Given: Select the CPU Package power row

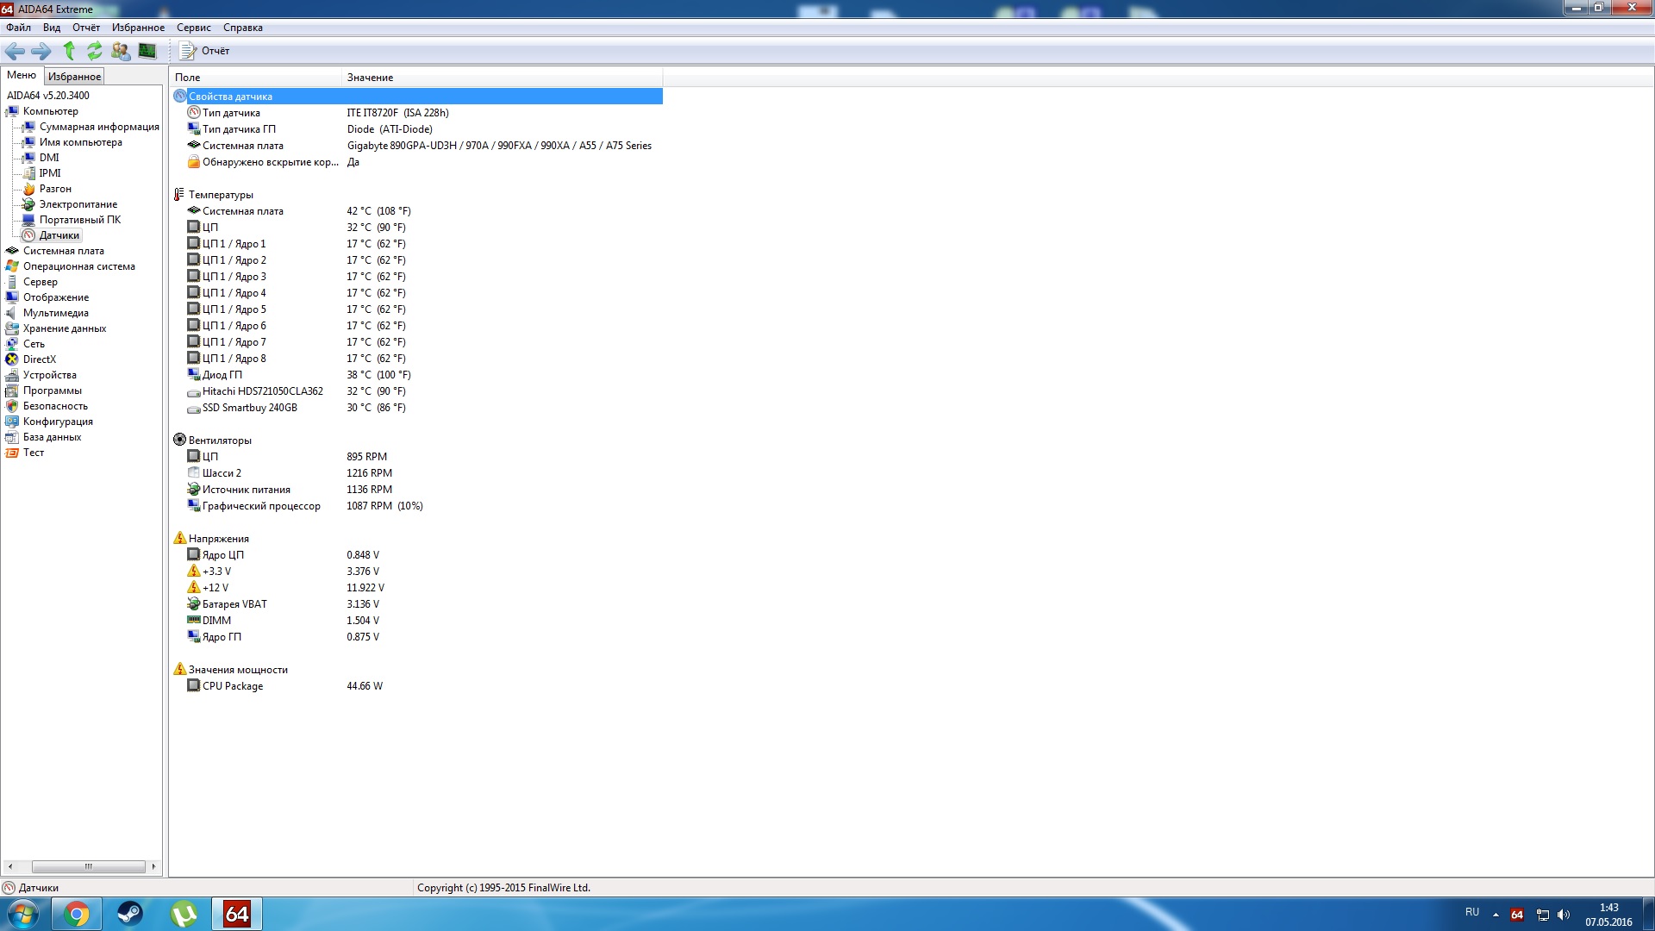Looking at the screenshot, I should point(233,686).
